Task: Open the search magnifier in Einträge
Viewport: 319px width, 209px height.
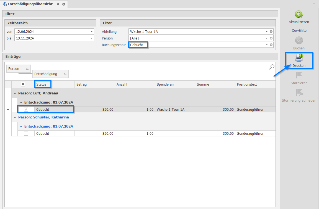Action: point(272,67)
